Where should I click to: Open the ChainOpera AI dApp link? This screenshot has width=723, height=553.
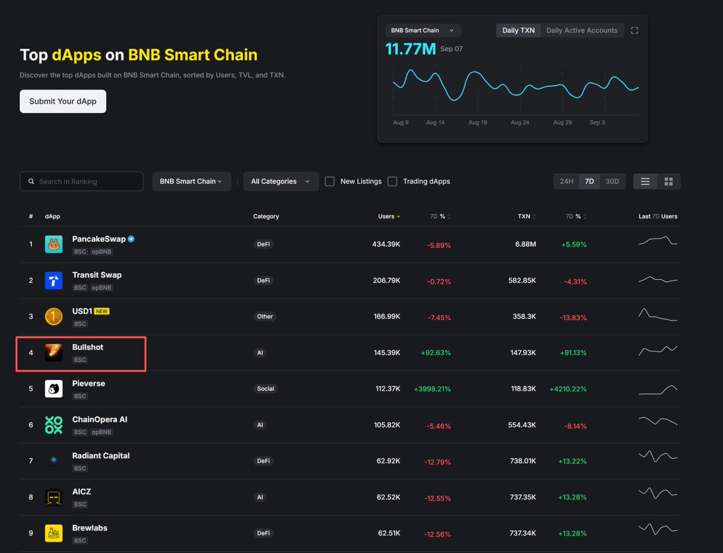(100, 420)
